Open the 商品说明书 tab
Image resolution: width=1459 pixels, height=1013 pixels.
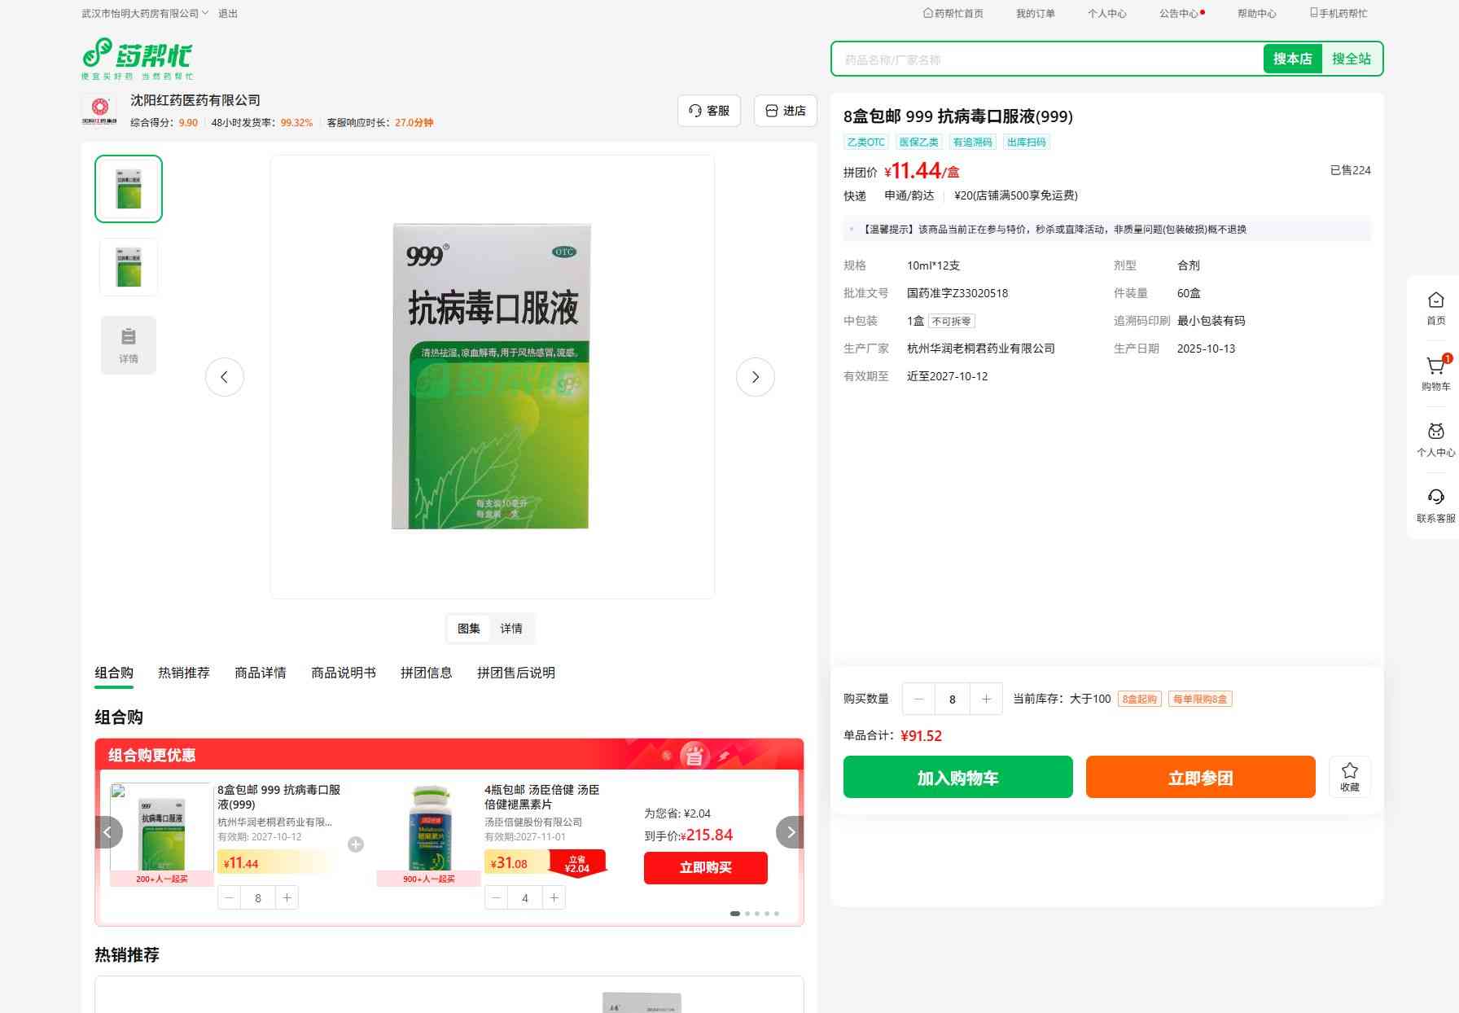coord(343,673)
